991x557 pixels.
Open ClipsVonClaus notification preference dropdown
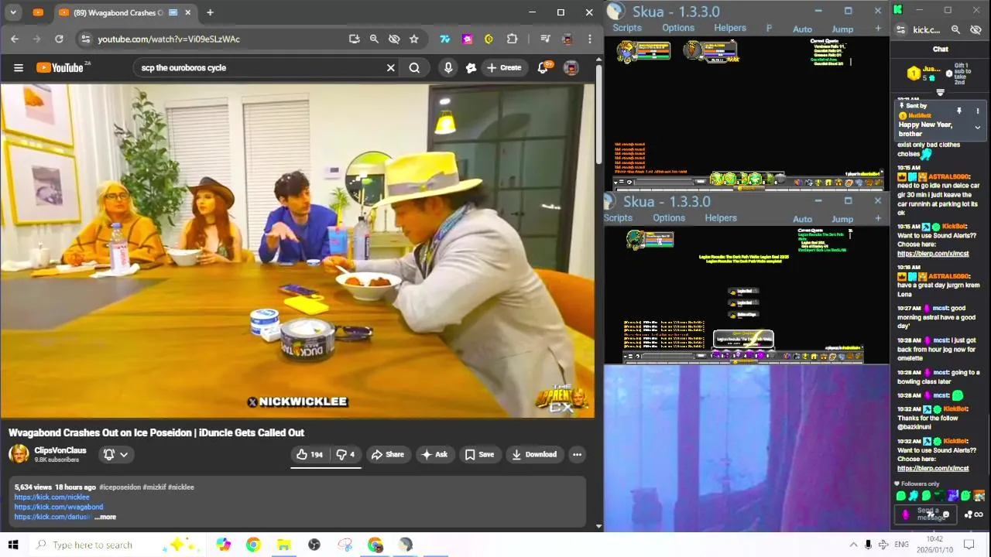(x=116, y=454)
